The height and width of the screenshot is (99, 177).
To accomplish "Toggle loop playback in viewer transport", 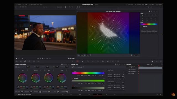I will pyautogui.click(x=50, y=58).
